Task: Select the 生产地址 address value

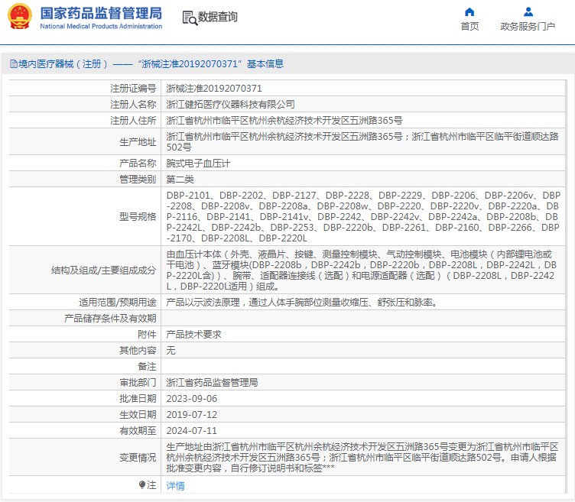Action: 362,142
